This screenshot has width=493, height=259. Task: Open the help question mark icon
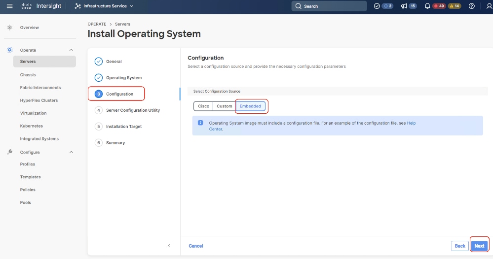click(472, 6)
